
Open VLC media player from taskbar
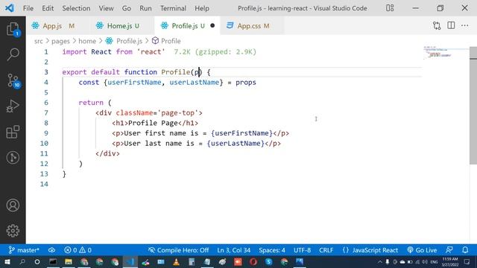click(x=176, y=261)
